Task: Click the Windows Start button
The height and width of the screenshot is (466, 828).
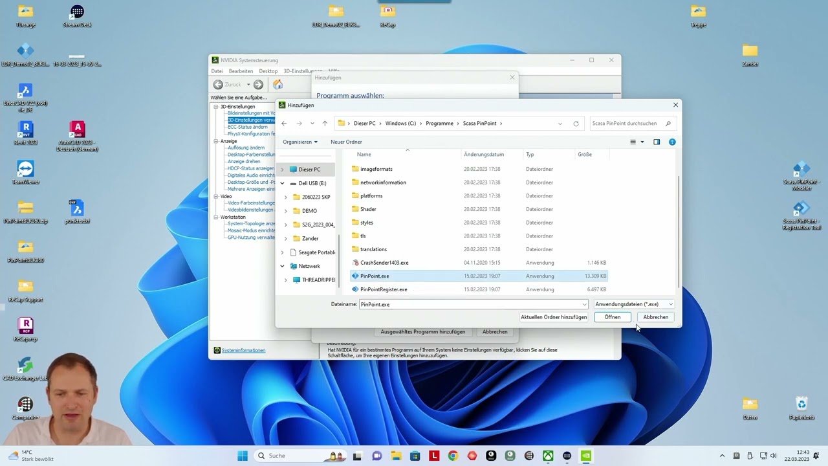Action: 243,456
